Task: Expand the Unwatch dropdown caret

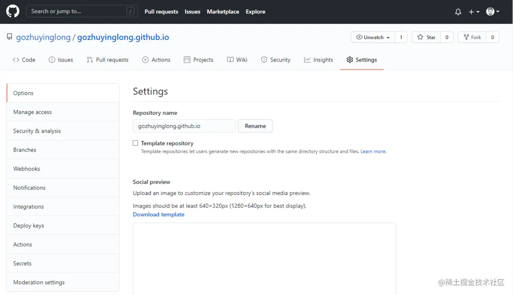Action: [388, 38]
